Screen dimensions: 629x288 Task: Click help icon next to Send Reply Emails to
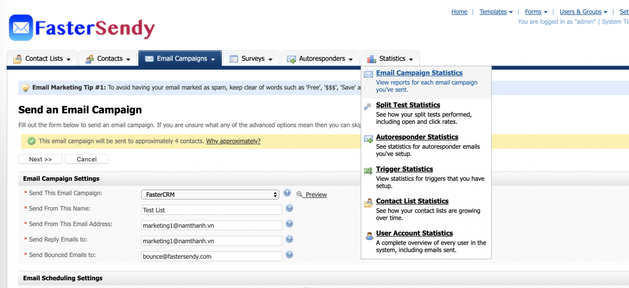[x=289, y=239]
